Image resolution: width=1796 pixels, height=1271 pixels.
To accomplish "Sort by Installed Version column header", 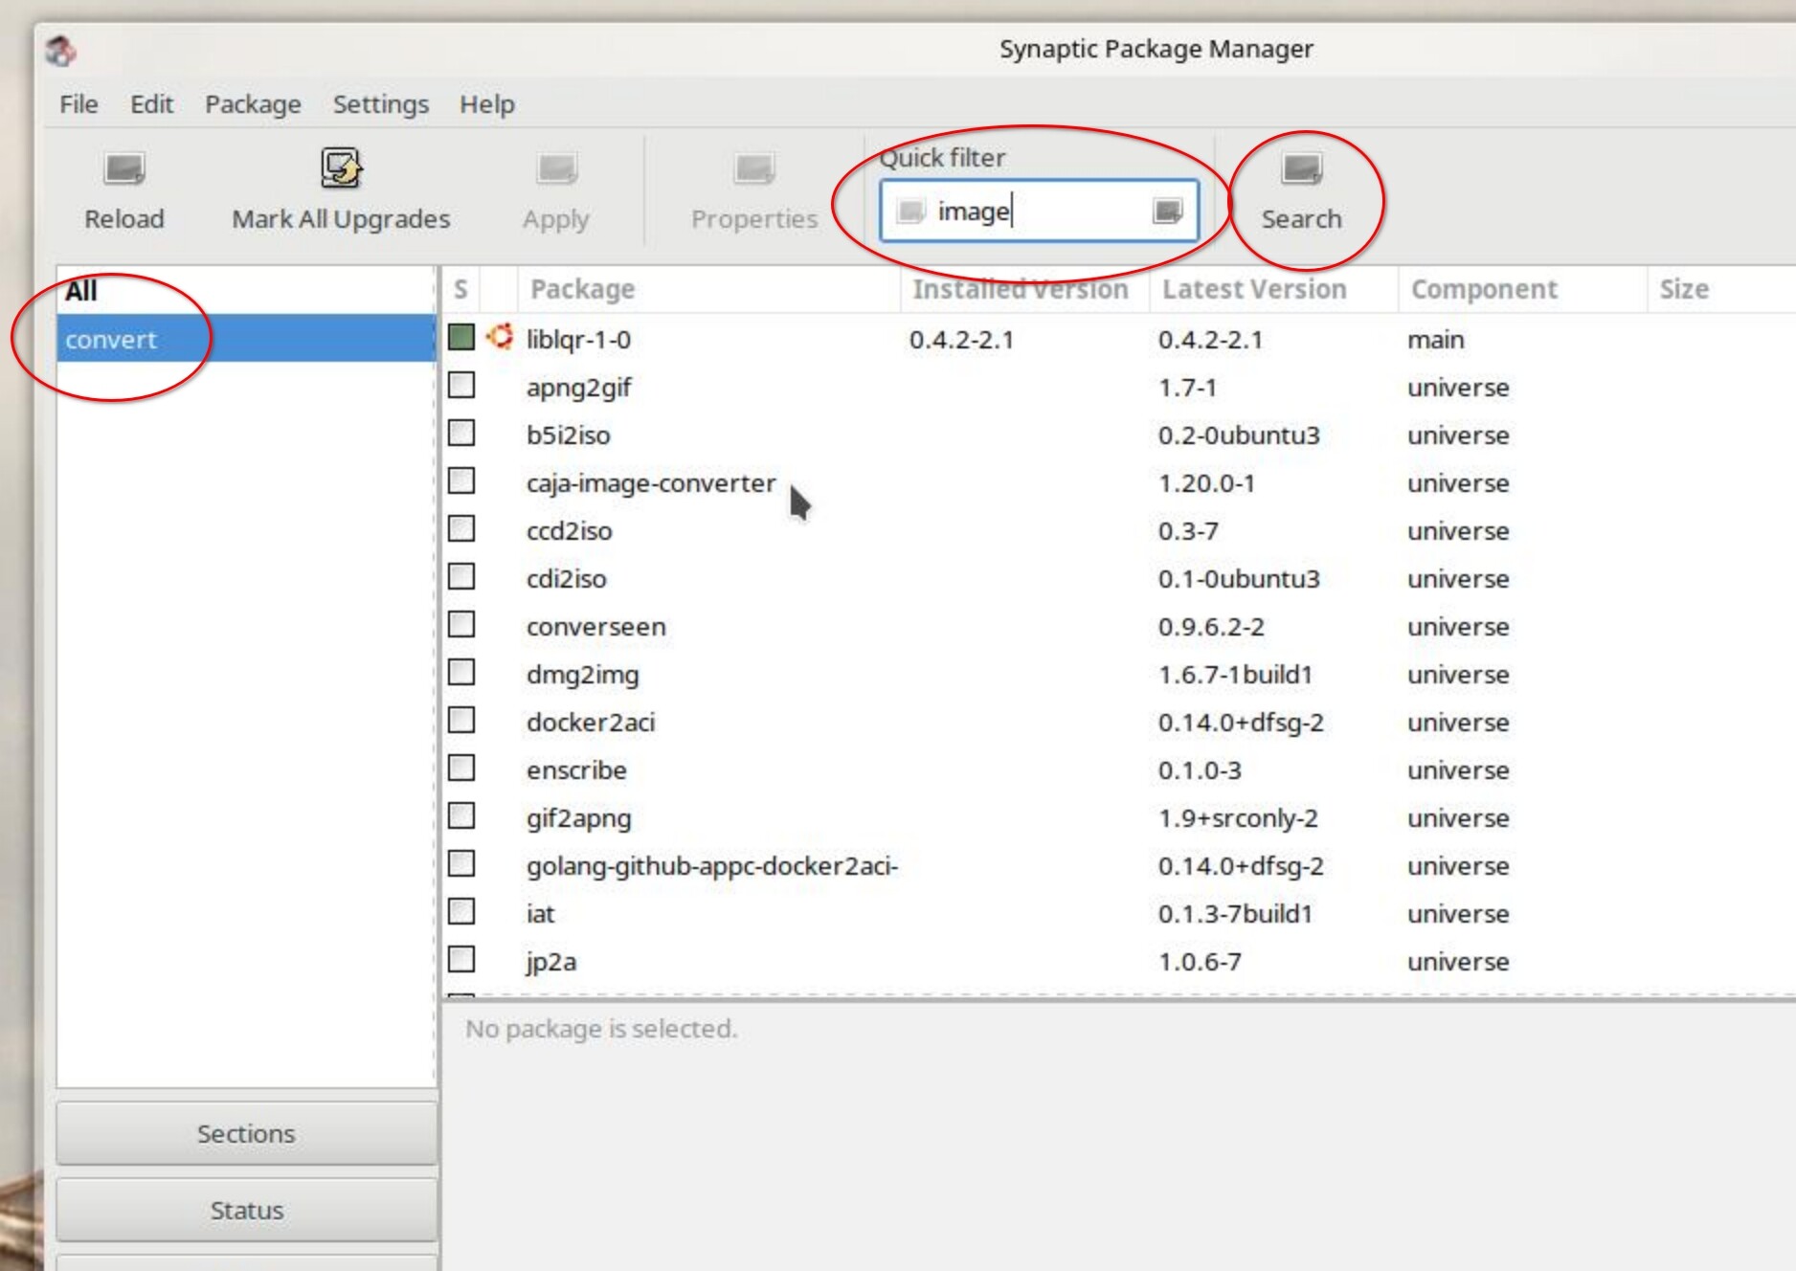I will tap(1024, 289).
